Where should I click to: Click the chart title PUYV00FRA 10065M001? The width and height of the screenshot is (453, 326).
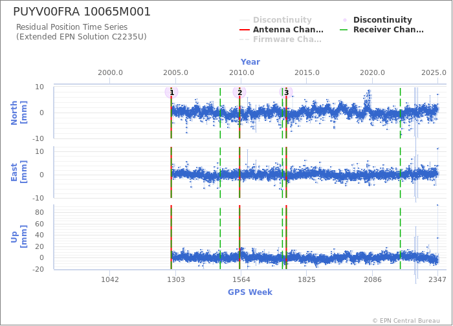82,12
